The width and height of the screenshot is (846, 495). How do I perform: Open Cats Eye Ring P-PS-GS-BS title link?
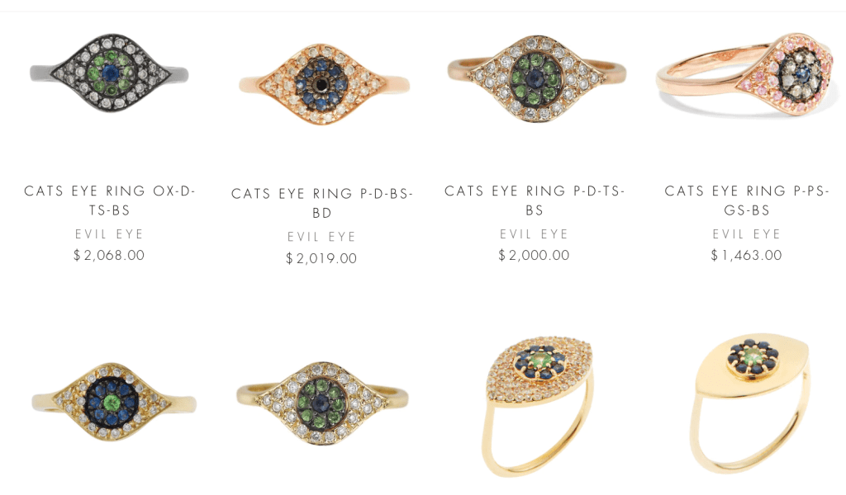(x=747, y=200)
